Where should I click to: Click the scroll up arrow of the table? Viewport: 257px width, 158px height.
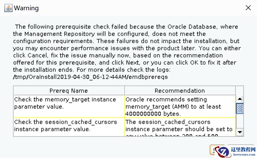(x=240, y=99)
